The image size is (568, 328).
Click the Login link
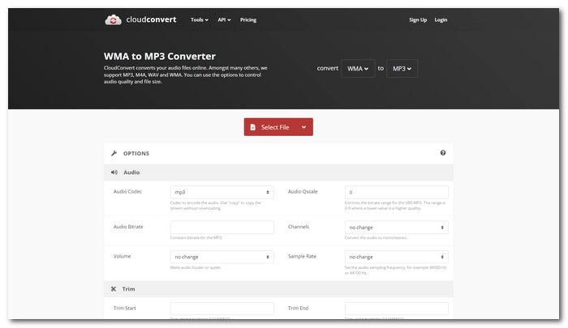pyautogui.click(x=441, y=19)
